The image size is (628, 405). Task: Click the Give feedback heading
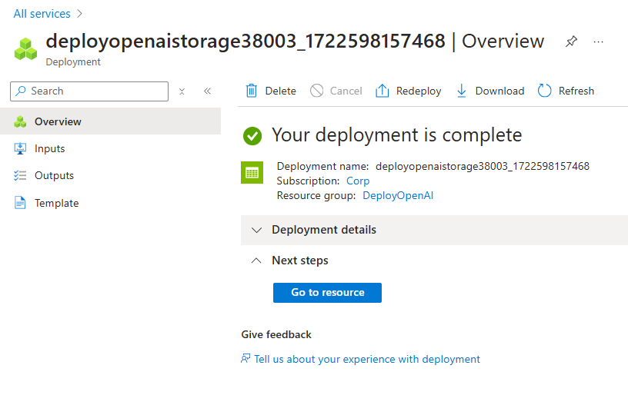(276, 334)
